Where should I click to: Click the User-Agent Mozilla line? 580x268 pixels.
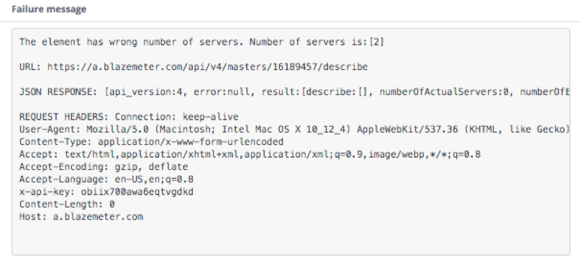click(x=294, y=130)
